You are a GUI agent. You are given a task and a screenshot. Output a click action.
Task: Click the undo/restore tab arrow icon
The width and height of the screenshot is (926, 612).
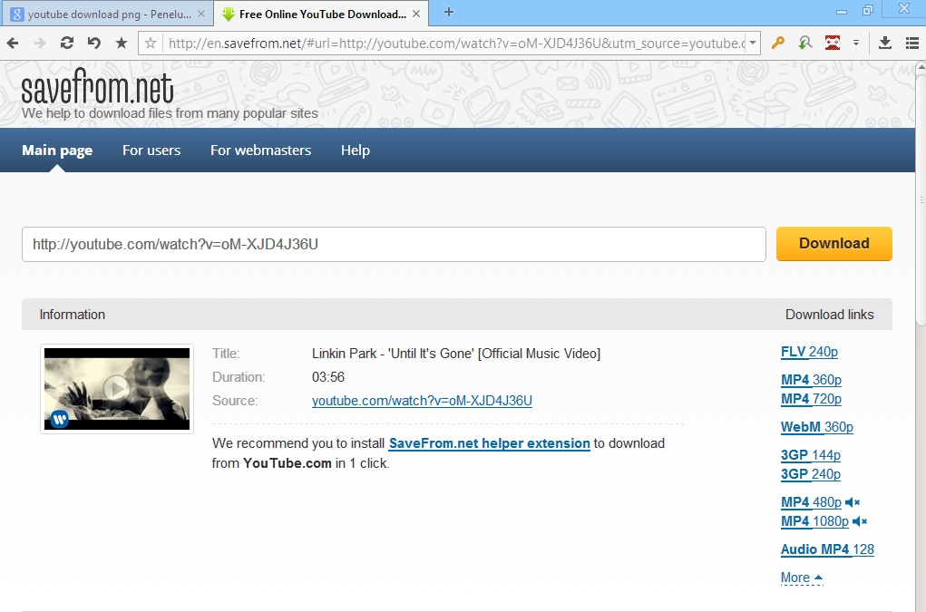(x=94, y=44)
